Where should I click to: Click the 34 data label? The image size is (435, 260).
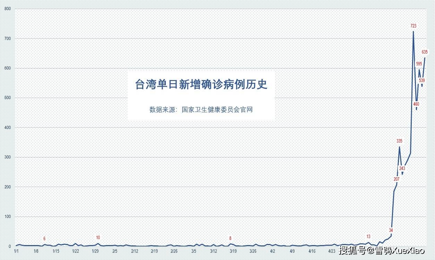(x=391, y=230)
